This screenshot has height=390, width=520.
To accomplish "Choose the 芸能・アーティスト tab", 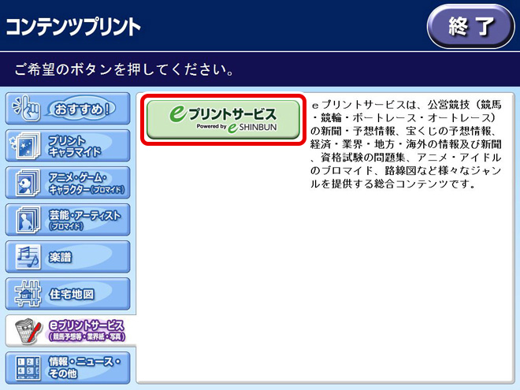I will coord(68,220).
